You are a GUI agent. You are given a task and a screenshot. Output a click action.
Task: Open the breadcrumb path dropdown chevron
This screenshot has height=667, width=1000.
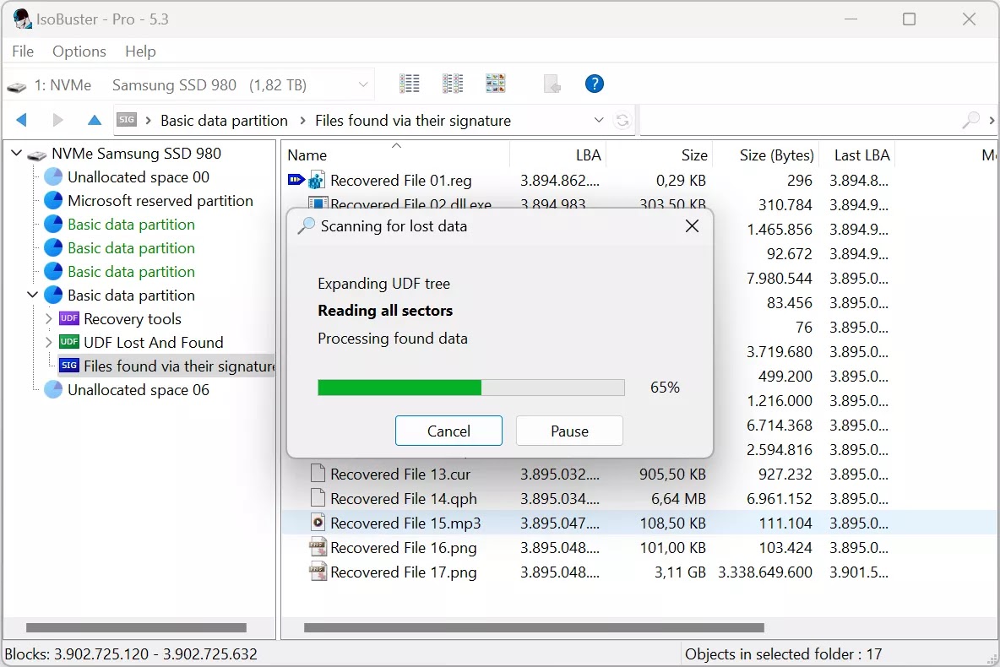click(599, 120)
